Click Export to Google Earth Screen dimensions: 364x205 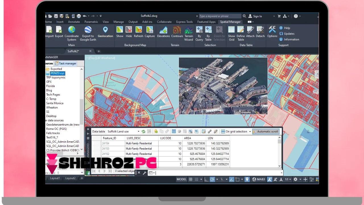[88, 33]
